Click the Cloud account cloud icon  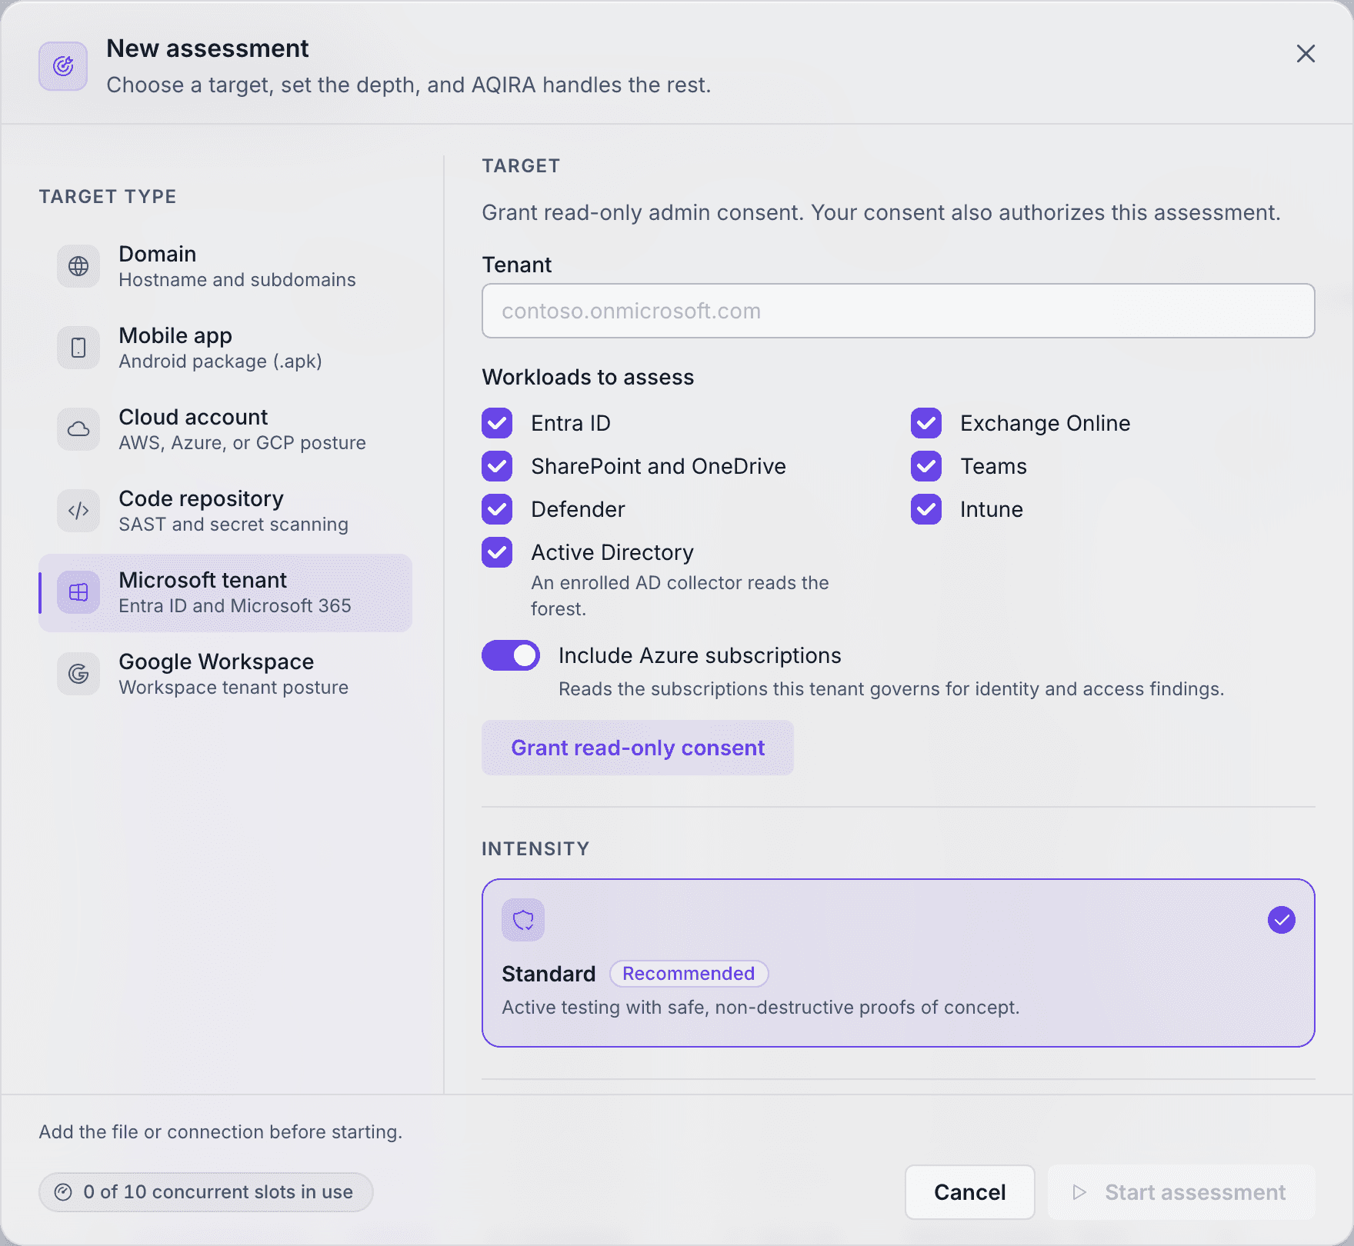78,429
